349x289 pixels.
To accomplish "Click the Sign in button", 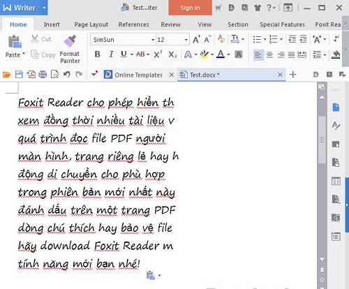I will click(x=190, y=8).
